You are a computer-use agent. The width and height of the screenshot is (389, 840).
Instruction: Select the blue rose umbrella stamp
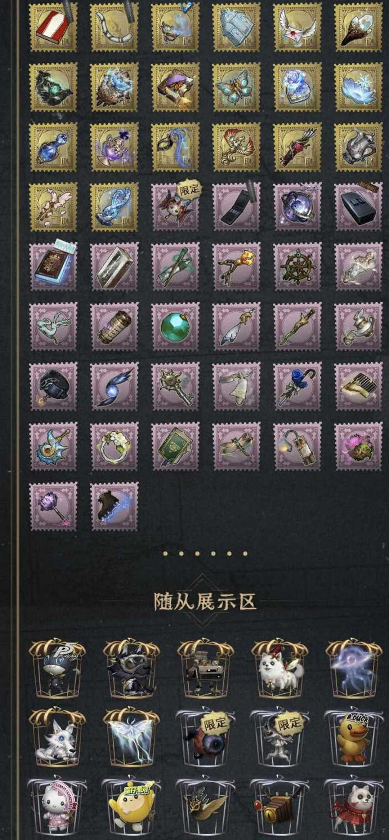pos(298,387)
